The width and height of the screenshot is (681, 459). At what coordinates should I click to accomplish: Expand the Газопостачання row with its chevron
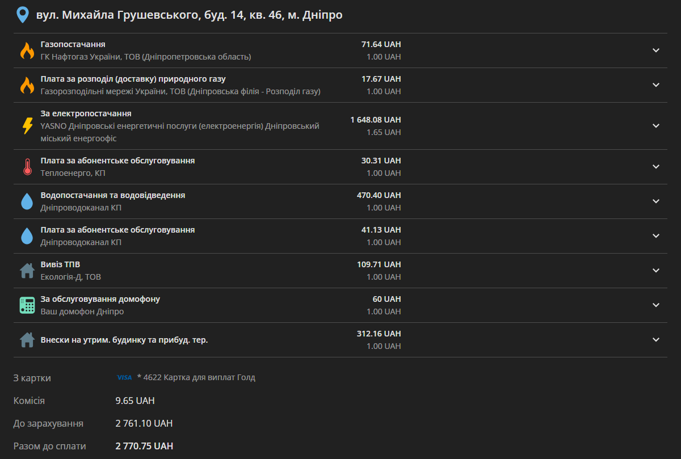pyautogui.click(x=656, y=50)
